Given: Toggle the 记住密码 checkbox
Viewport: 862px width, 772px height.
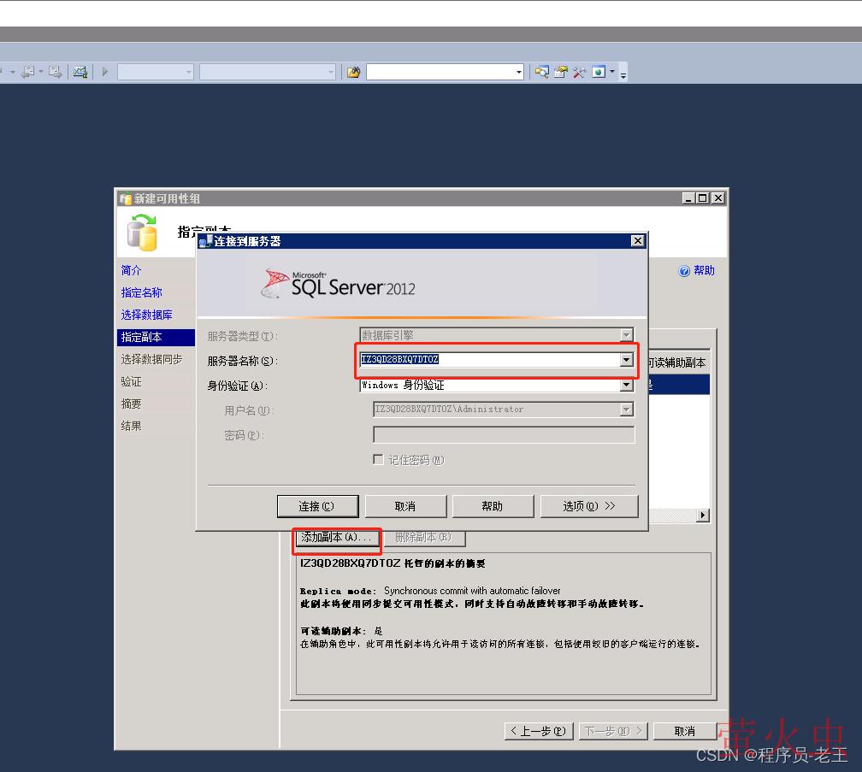Looking at the screenshot, I should (x=378, y=460).
